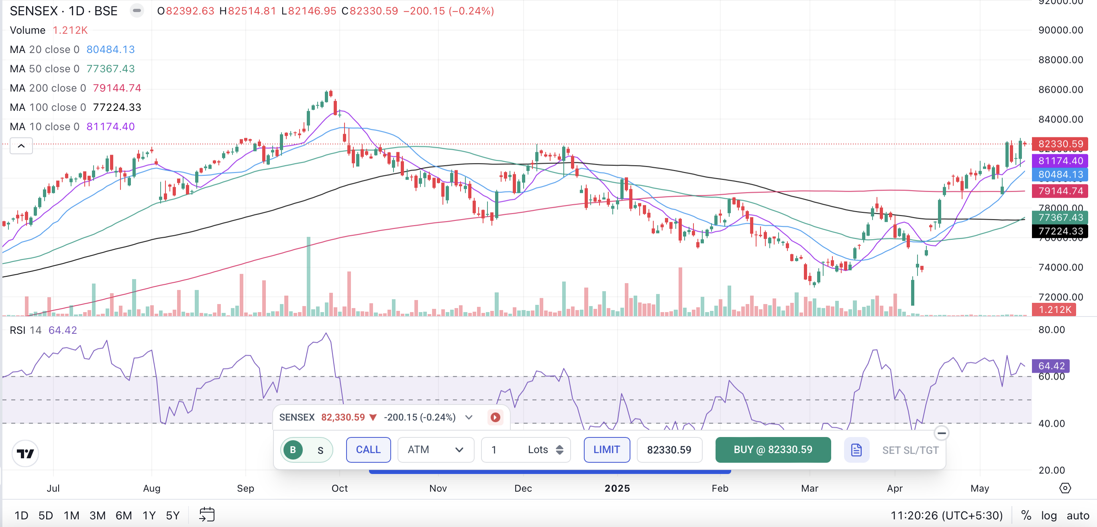Select the MA 20 close indicator legend
Viewport: 1097px width, 527px height.
click(72, 49)
